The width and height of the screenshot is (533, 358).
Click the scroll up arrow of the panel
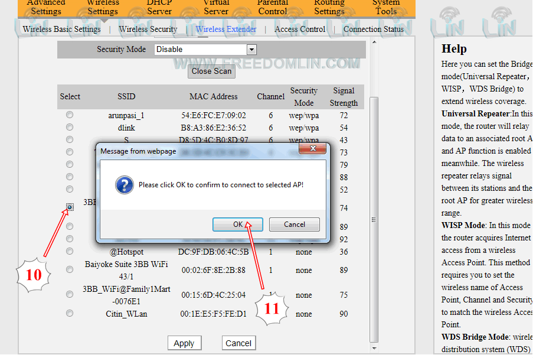374,42
